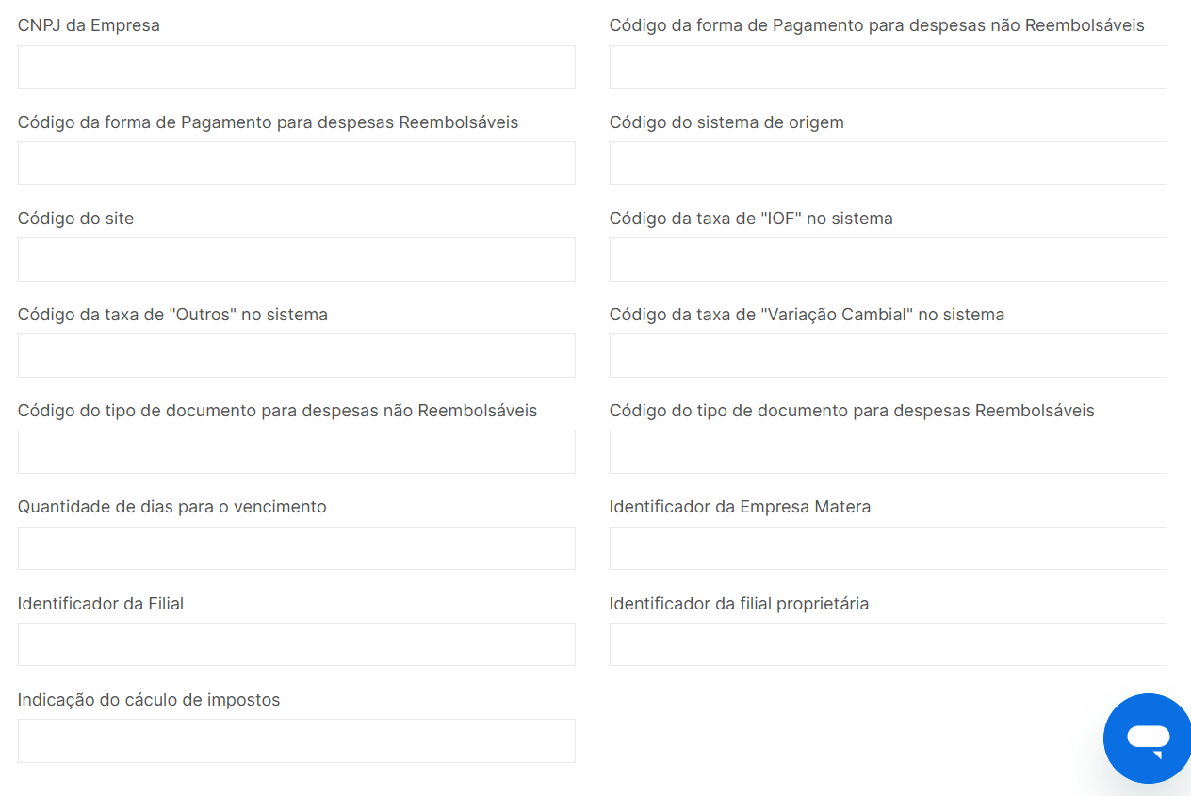The image size is (1191, 796).
Task: Open the blue chat support widget
Action: click(1148, 739)
